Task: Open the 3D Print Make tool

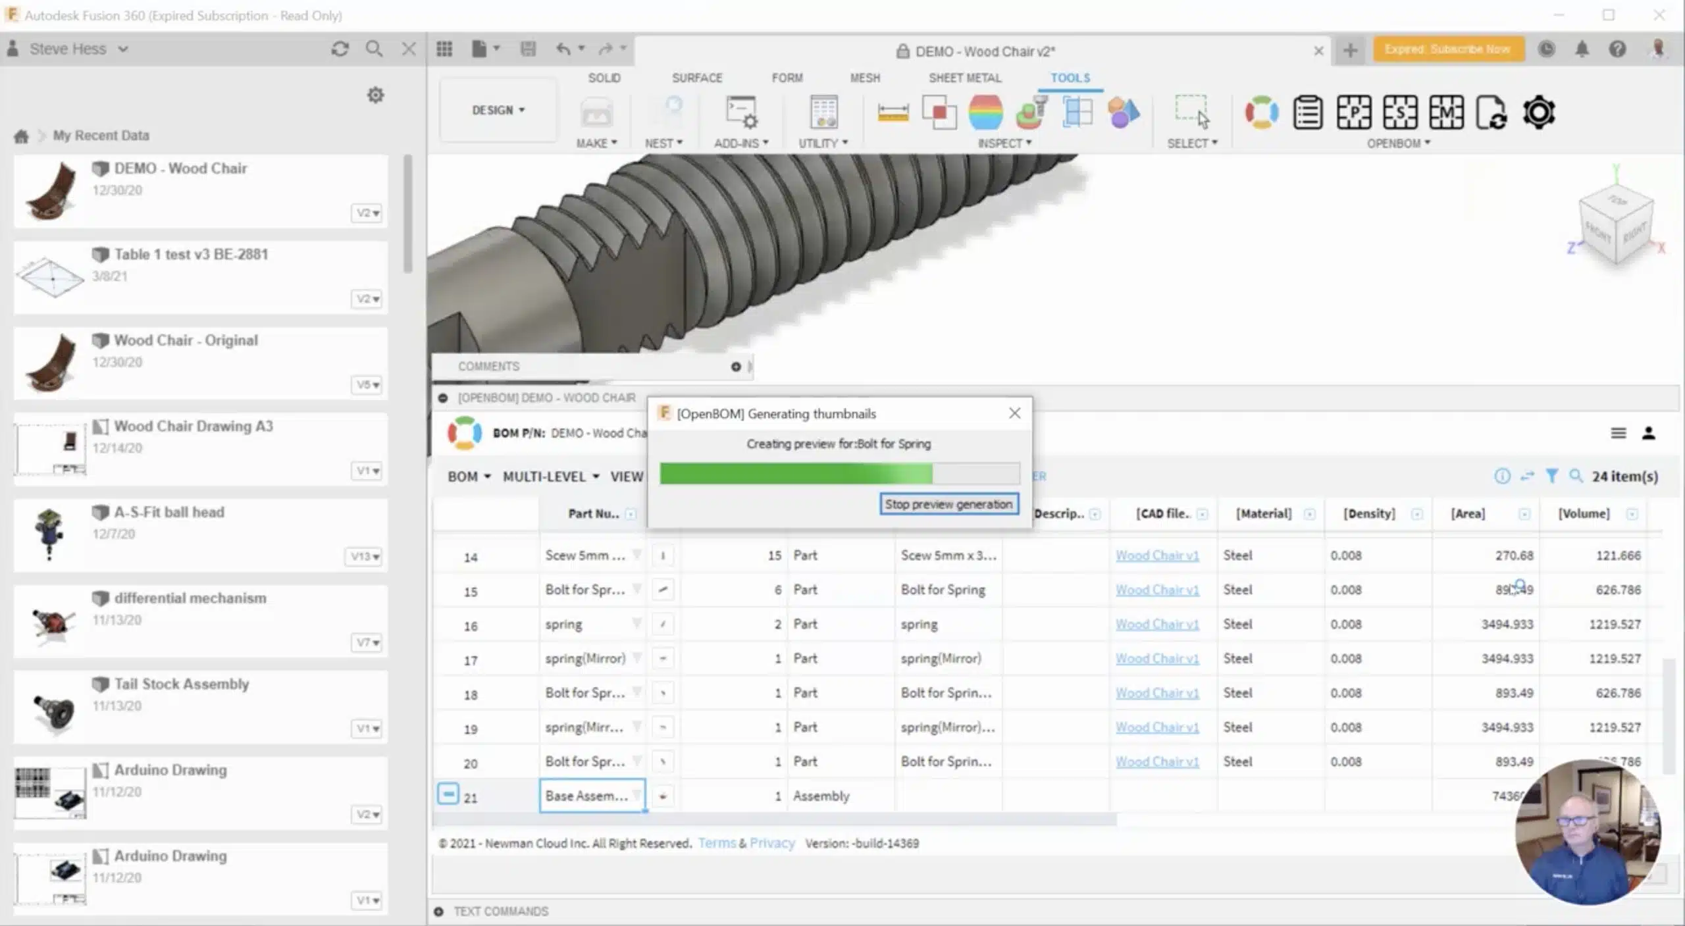Action: 596,114
